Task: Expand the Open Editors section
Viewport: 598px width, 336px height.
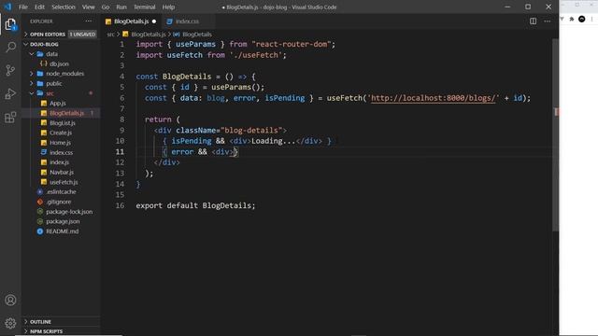Action: click(48, 35)
